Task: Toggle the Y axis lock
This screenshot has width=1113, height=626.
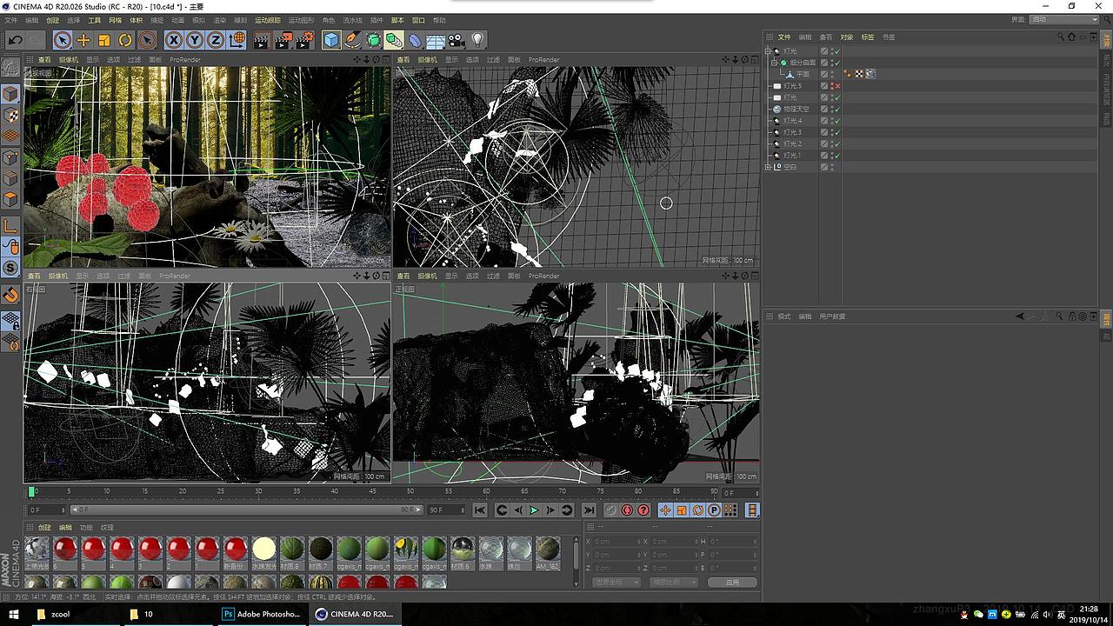Action: 195,40
